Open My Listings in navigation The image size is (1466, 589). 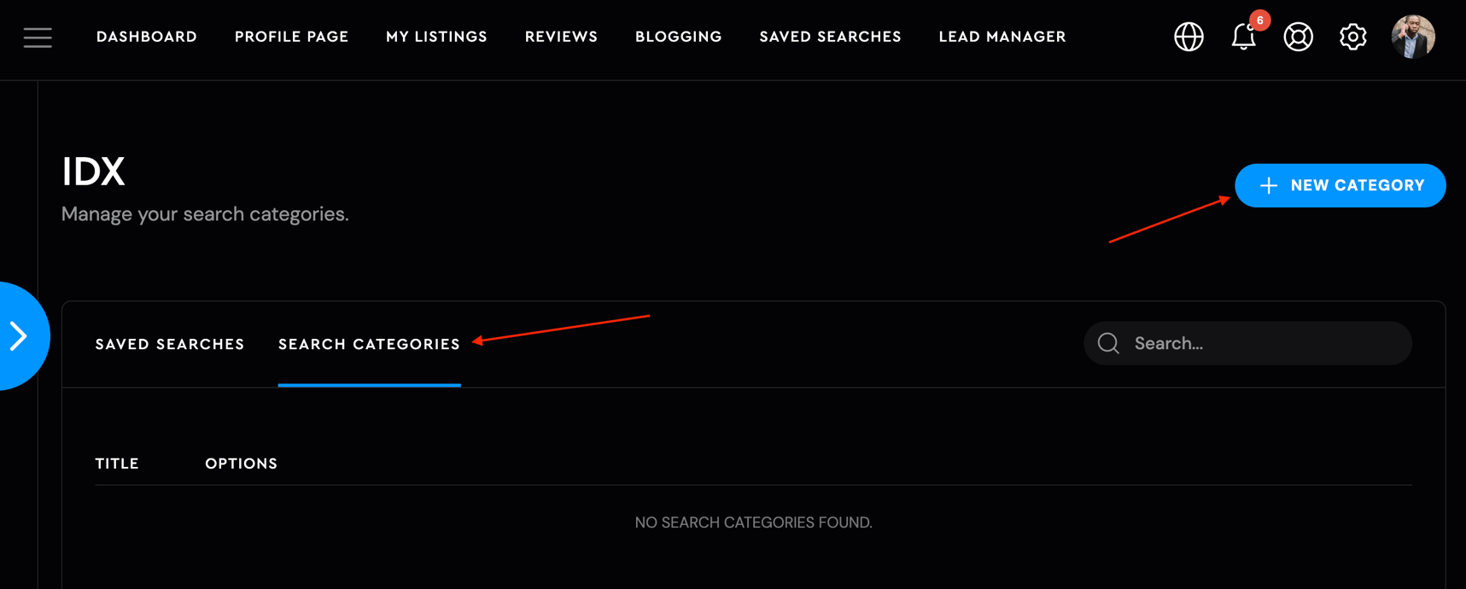[x=436, y=37]
